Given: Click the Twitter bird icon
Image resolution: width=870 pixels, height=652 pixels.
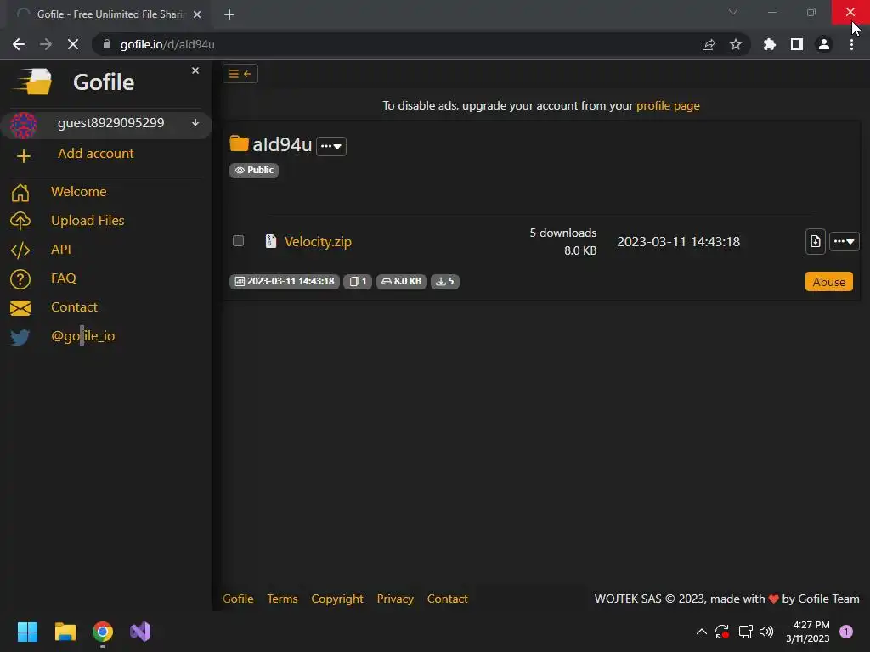Looking at the screenshot, I should pos(20,337).
